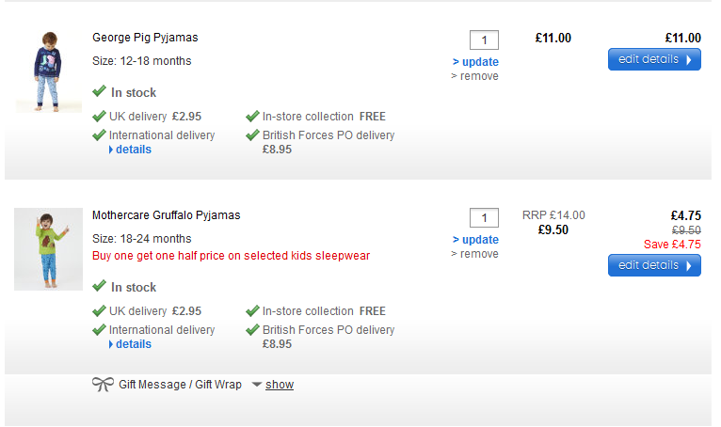Show the Gift Message / Gift Wrap section
721x427 pixels.
pos(279,385)
